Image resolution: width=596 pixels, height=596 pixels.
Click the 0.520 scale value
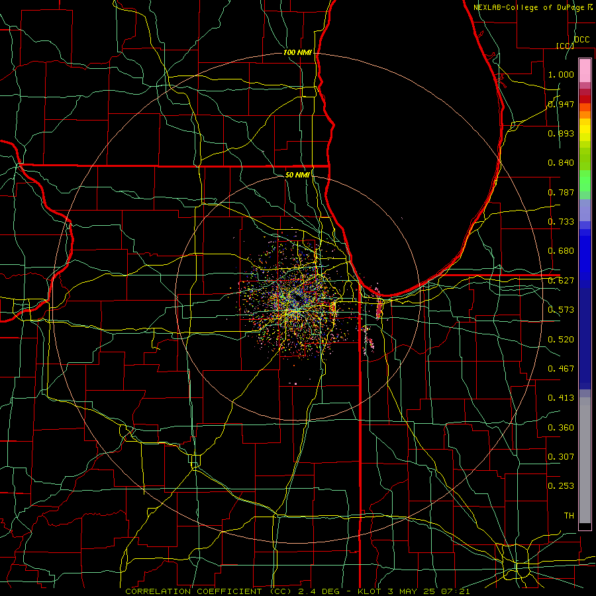tap(561, 340)
